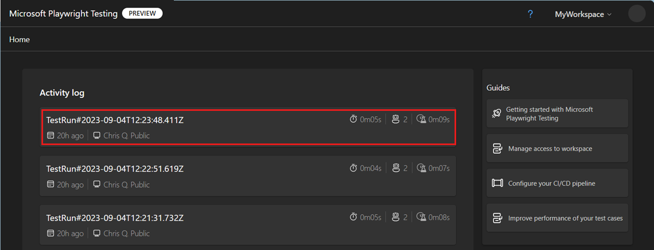Click the help question mark icon

[x=530, y=14]
